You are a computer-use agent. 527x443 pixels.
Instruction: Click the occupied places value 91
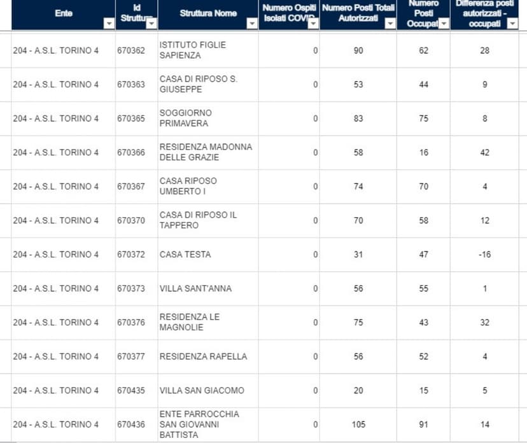(x=423, y=425)
